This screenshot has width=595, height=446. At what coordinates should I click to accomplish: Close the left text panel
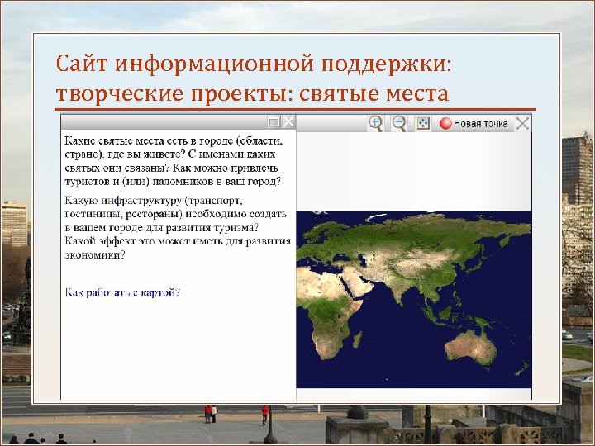pos(288,121)
